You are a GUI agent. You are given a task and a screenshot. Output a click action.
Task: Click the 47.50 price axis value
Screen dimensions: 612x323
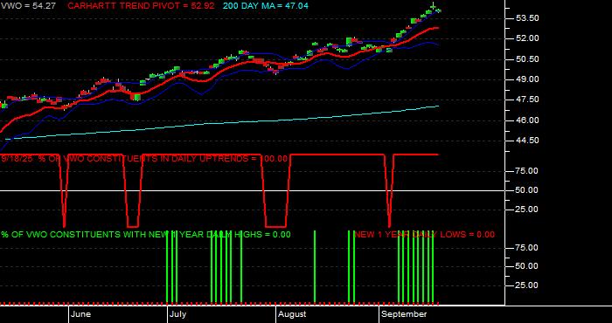(x=527, y=100)
